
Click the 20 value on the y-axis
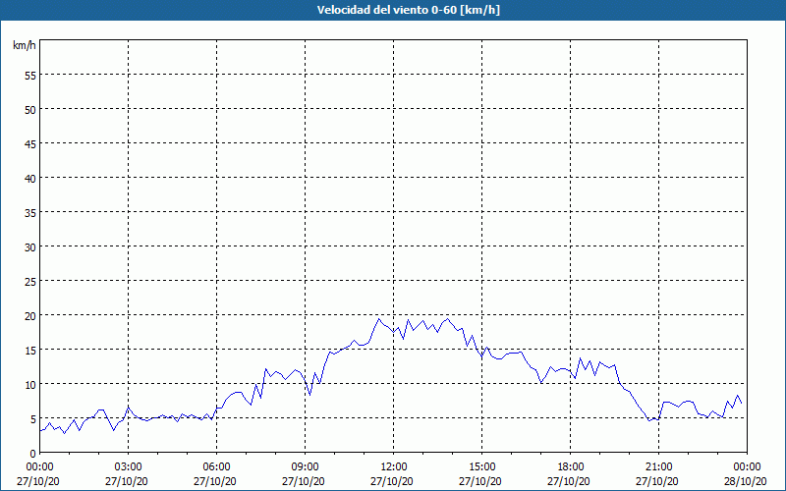pyautogui.click(x=30, y=316)
